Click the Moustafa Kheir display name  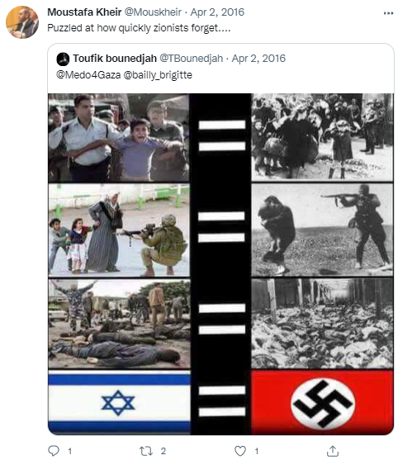[x=84, y=12]
